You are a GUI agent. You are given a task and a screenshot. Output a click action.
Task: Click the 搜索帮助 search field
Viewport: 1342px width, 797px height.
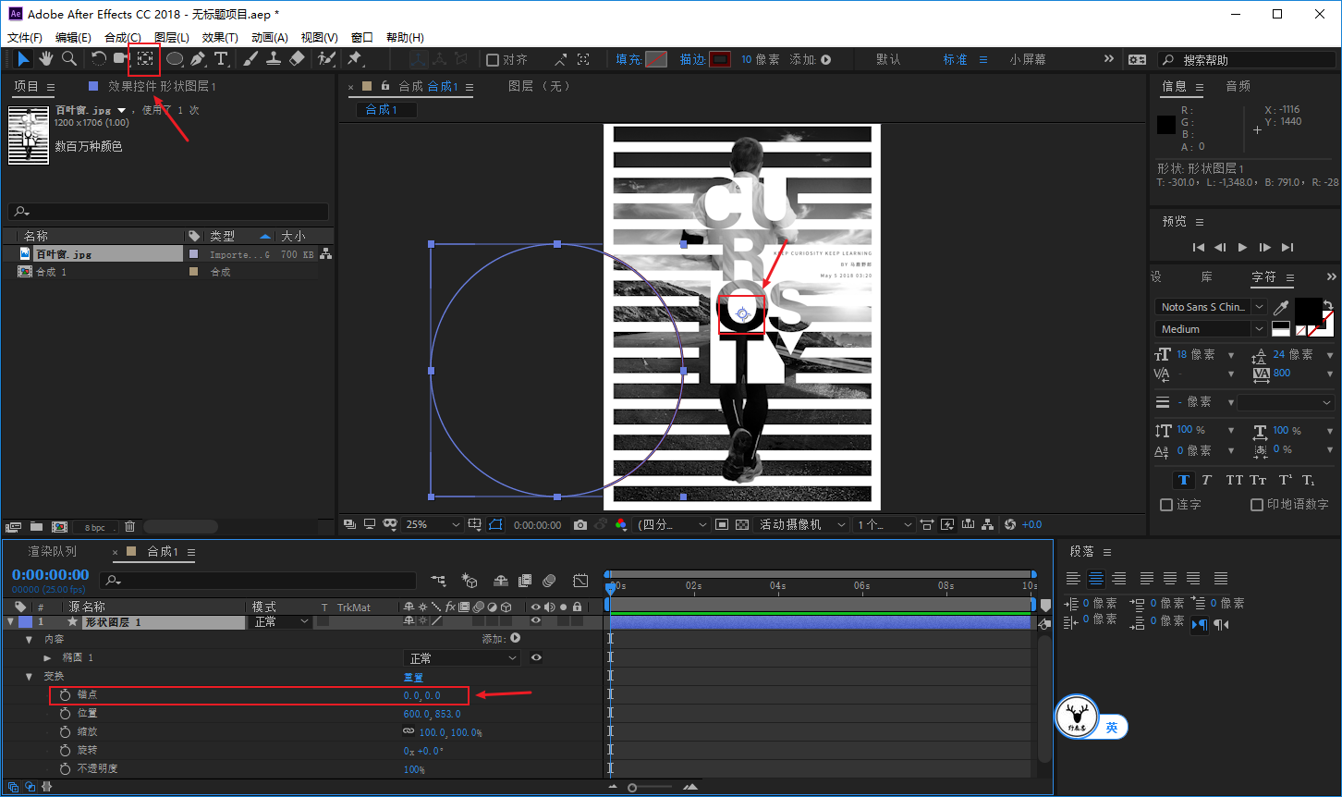coord(1246,59)
